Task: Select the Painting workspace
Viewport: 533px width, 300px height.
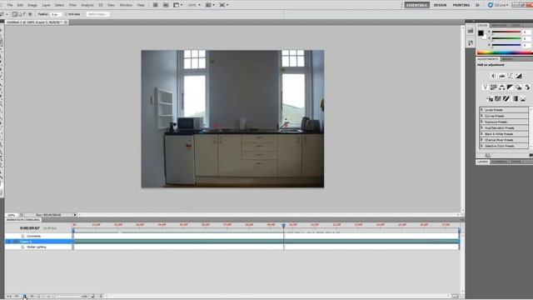Action: click(x=461, y=5)
